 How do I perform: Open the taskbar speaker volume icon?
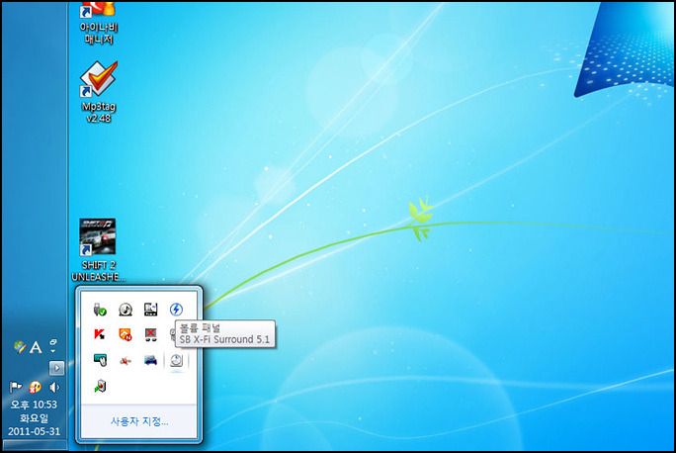[54, 387]
